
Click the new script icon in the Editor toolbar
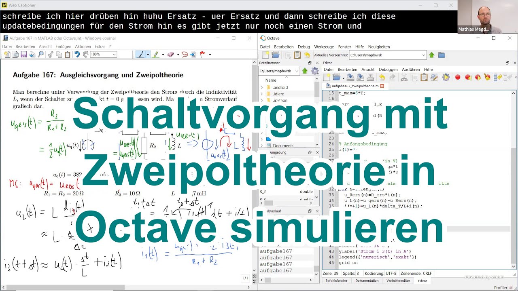pos(327,77)
